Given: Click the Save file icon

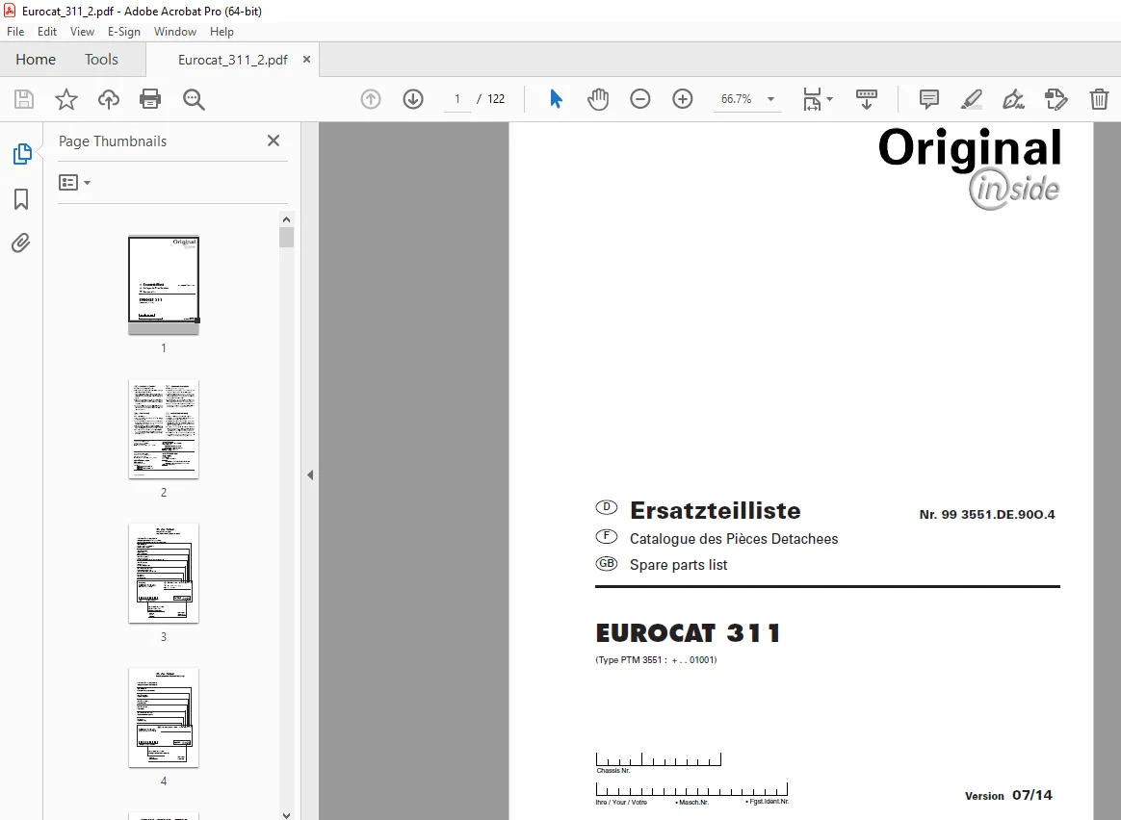Looking at the screenshot, I should (x=23, y=99).
